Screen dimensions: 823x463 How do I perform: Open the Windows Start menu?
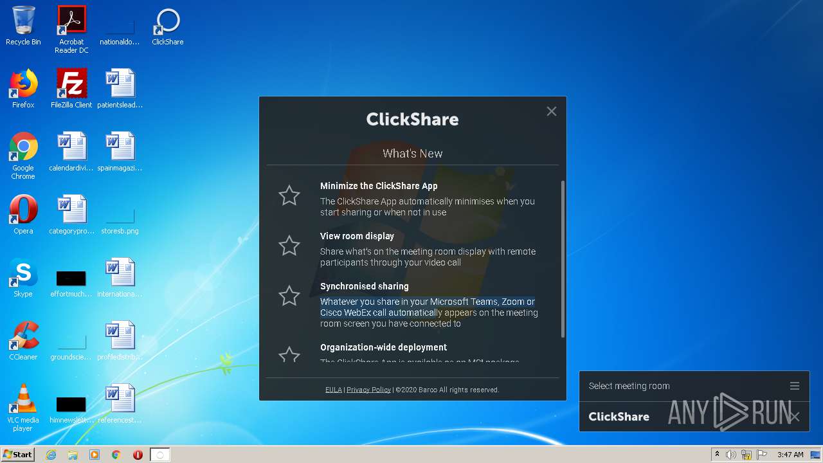tap(17, 455)
